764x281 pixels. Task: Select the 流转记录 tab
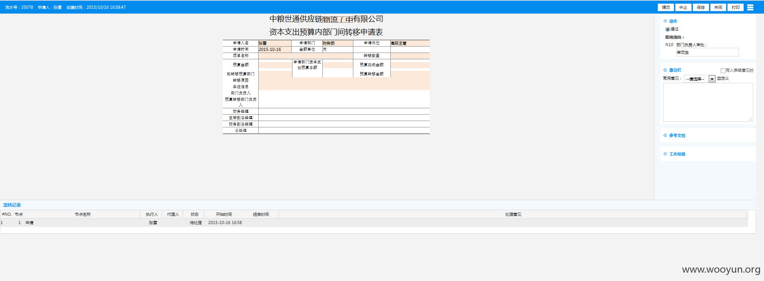[x=12, y=205]
